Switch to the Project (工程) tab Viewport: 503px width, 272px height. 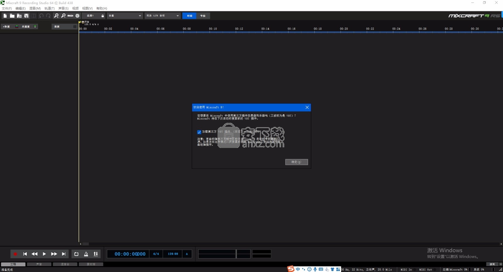13,264
